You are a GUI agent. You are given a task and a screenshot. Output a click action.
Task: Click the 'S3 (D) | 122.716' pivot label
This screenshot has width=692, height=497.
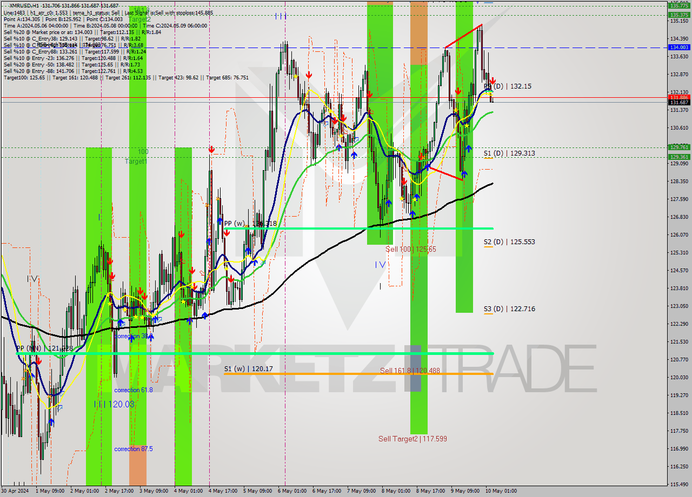coord(509,309)
